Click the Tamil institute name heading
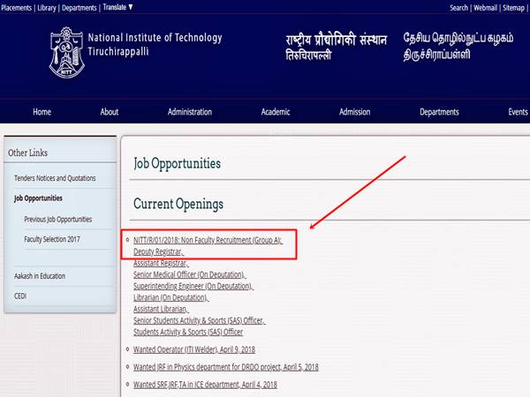 click(458, 46)
